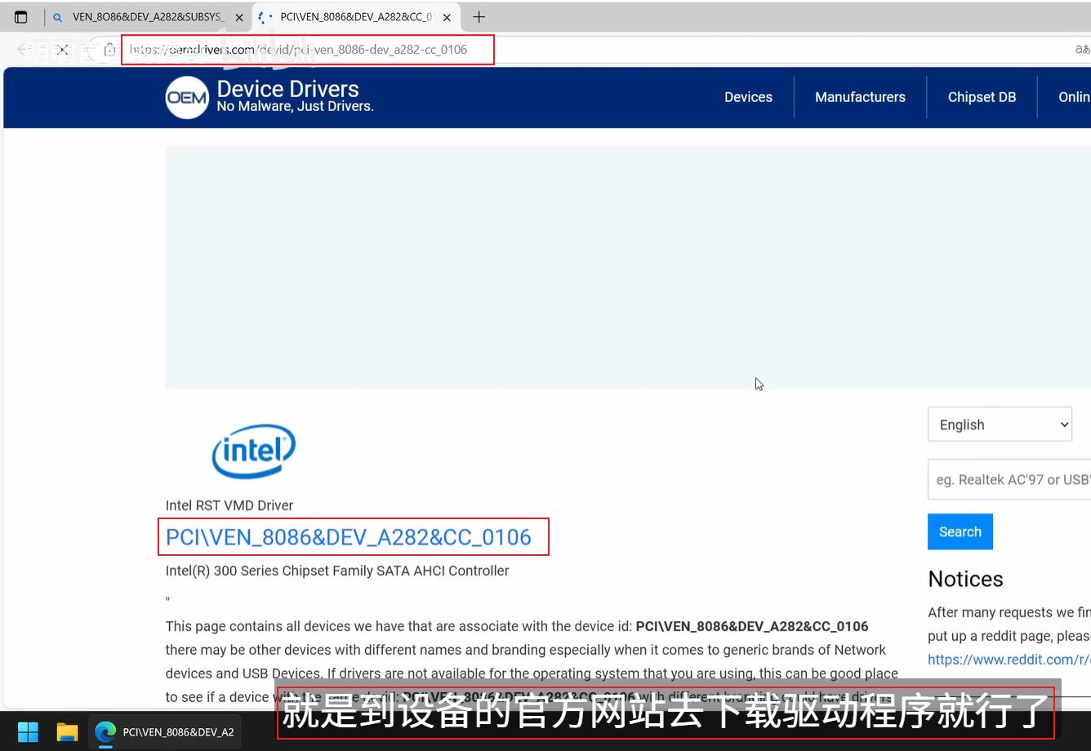The width and height of the screenshot is (1091, 751).
Task: Select the PCI\VEN_8086&DEV_A282&CC_0 browser tab
Action: [x=355, y=16]
